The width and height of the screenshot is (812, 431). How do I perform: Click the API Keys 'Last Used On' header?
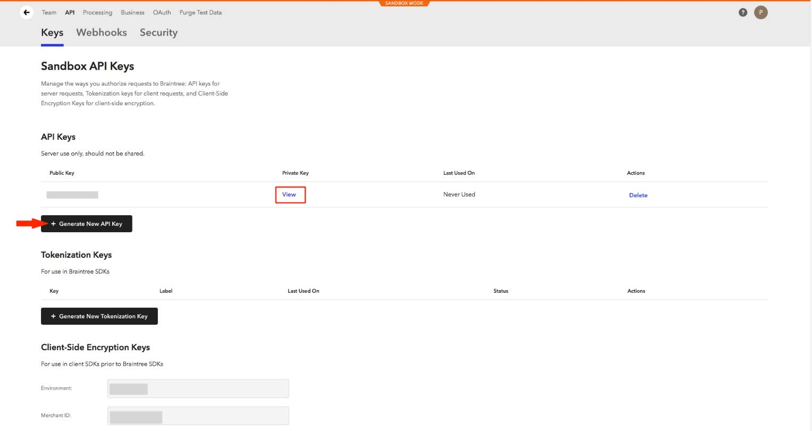pos(459,173)
